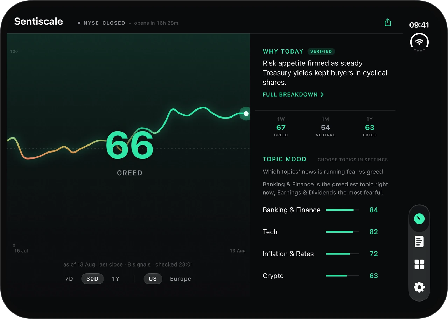The width and height of the screenshot is (448, 319).
Task: Tap the share icon in header
Action: [x=388, y=22]
